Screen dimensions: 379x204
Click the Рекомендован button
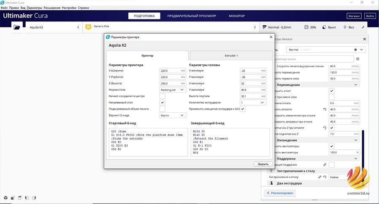[280, 193]
